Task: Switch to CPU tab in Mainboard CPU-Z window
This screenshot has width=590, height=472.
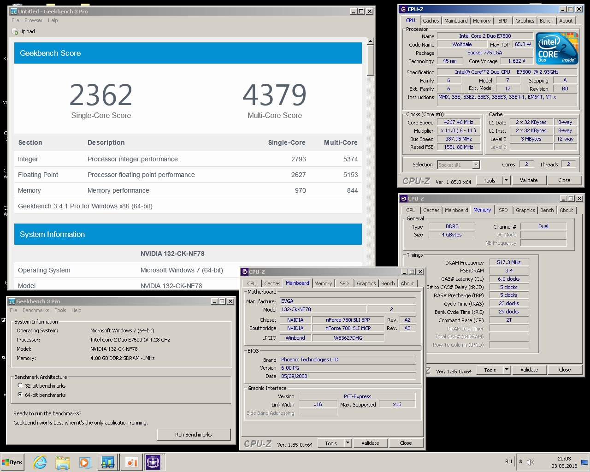Action: [252, 283]
